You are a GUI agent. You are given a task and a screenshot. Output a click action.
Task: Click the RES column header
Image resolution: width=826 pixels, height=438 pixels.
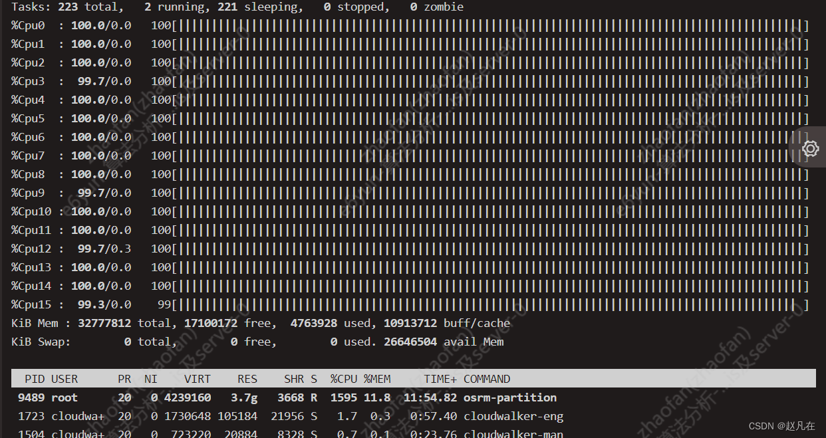(x=247, y=379)
